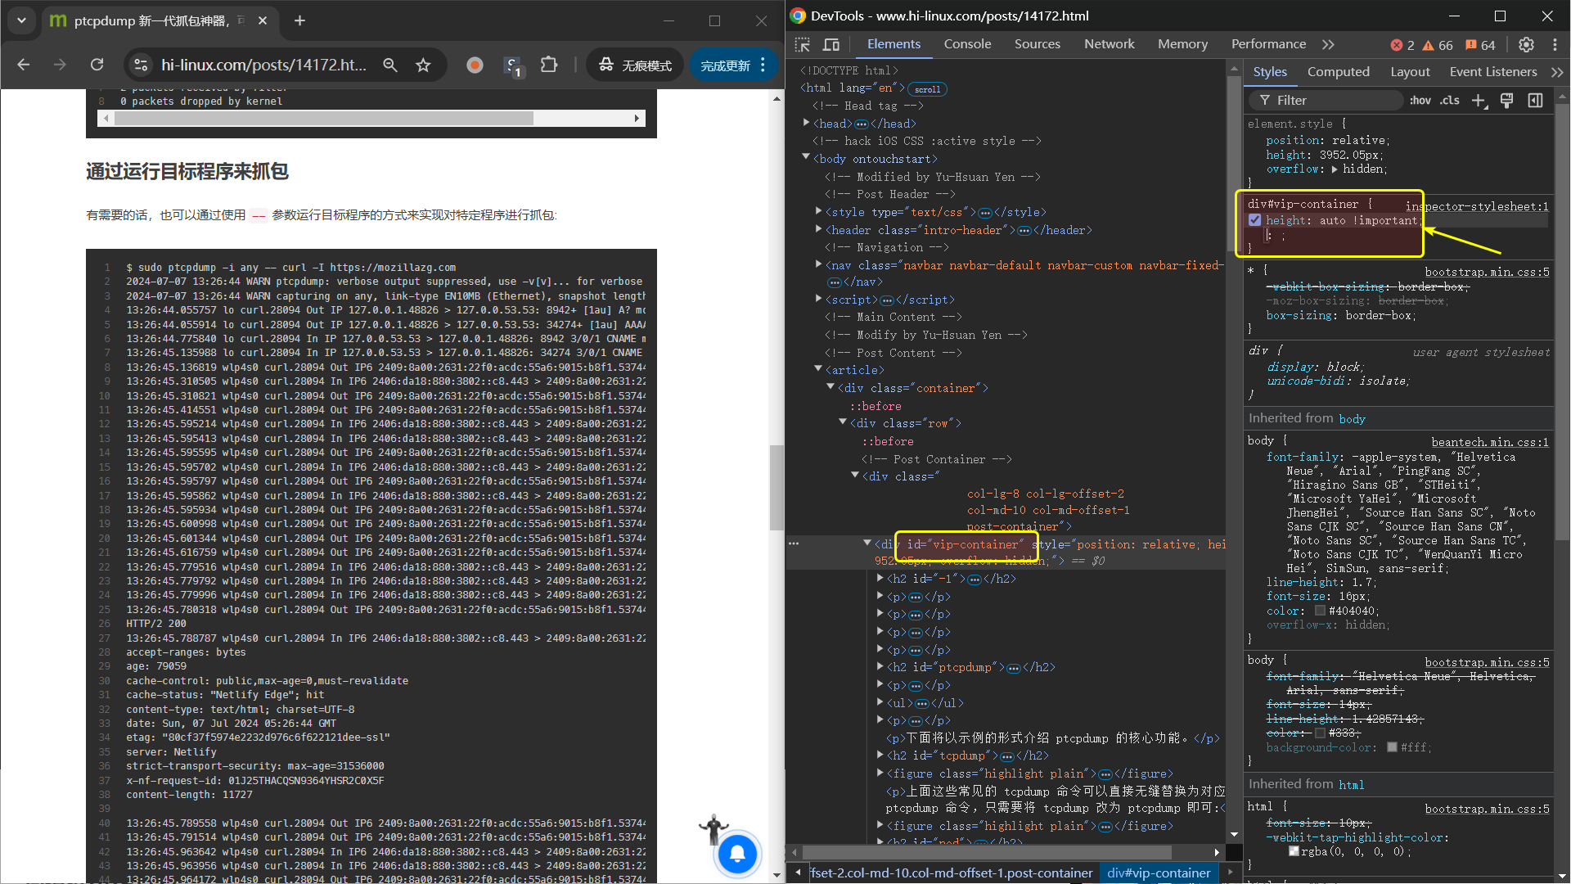
Task: Click the browser reload icon
Action: 97,65
